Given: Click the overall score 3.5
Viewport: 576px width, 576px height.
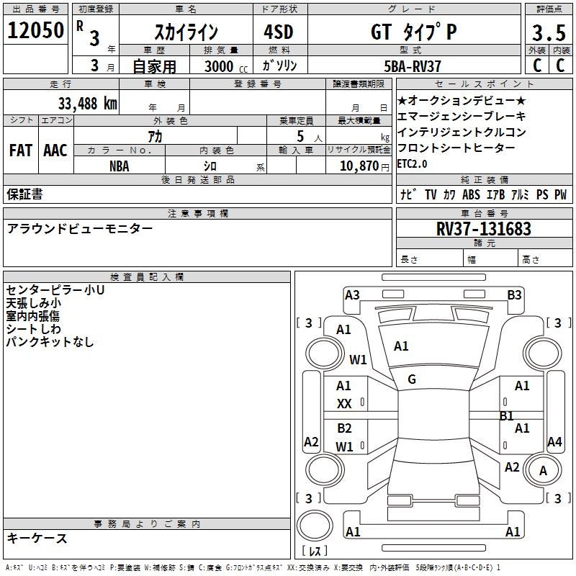Looking at the screenshot, I should 549,32.
